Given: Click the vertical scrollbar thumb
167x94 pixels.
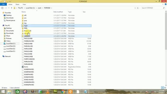Looking at the screenshot, I should (166, 31).
